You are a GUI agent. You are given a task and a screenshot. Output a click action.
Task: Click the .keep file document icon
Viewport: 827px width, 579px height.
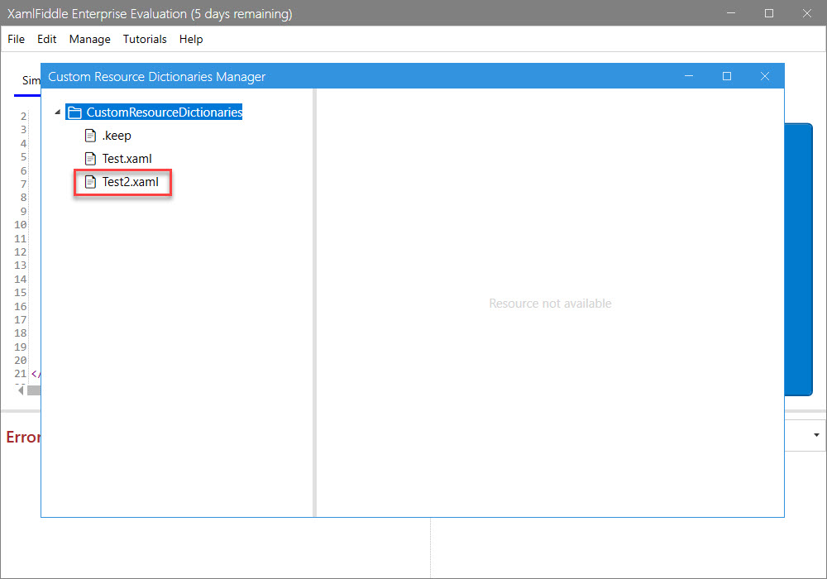[91, 136]
